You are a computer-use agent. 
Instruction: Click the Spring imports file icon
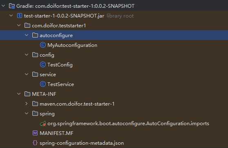click(43, 124)
